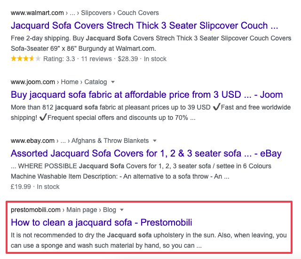Open the Jacquard Sofa Covers Walmart result
Viewport: 301px width, 259px height.
coord(144,25)
